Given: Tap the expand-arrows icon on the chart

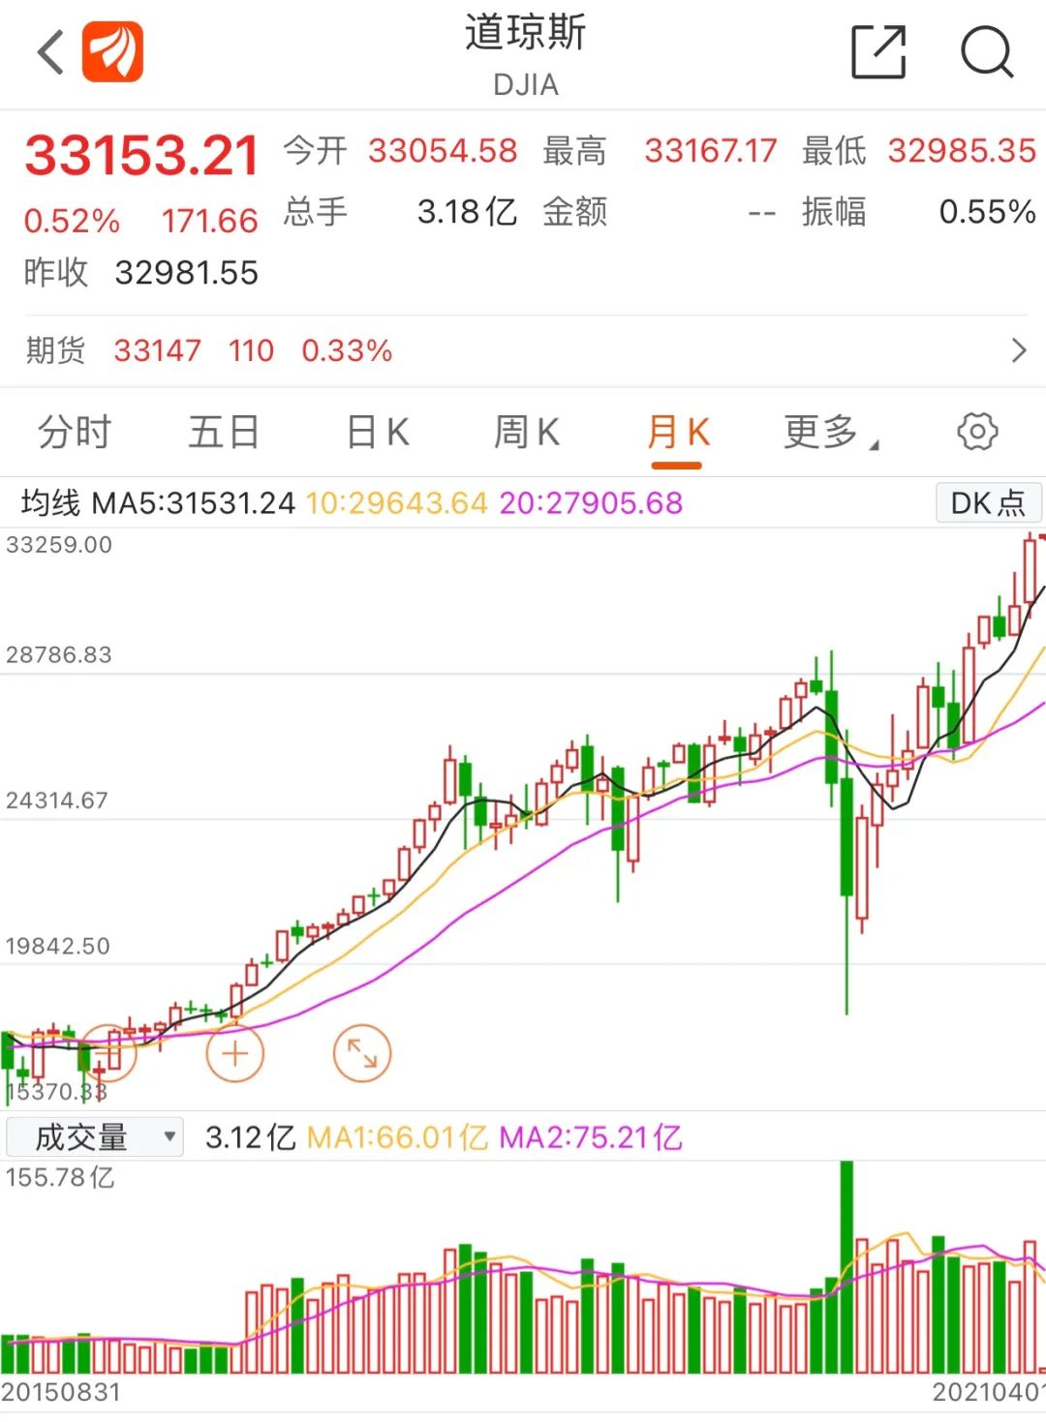Looking at the screenshot, I should point(361,1052).
